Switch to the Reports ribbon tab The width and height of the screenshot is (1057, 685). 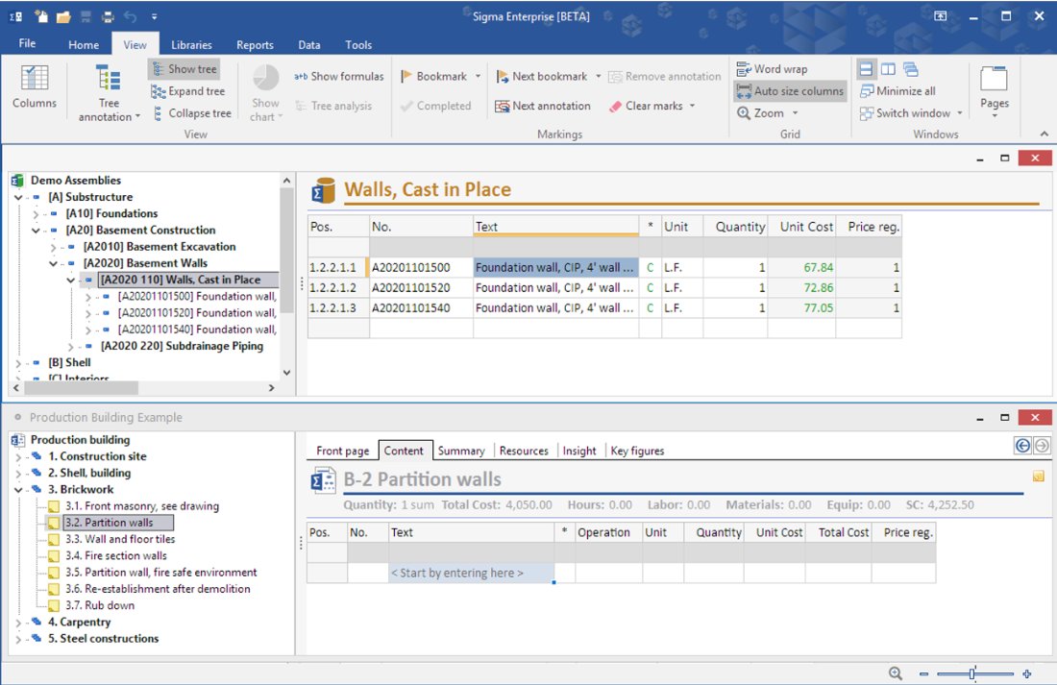point(255,44)
